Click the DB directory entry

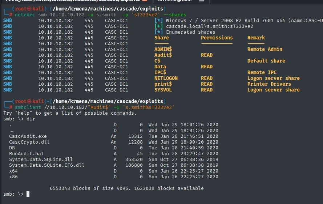point(12,148)
